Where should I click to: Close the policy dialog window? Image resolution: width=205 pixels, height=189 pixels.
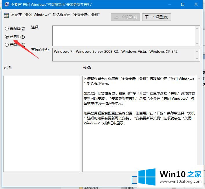196,4
